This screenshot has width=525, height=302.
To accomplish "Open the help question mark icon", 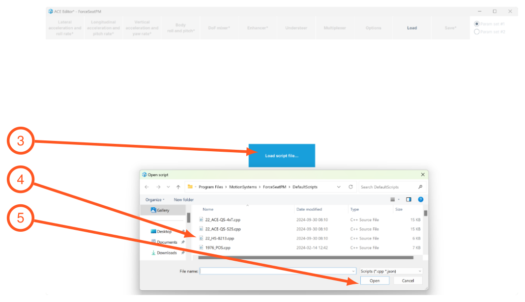I will 420,200.
